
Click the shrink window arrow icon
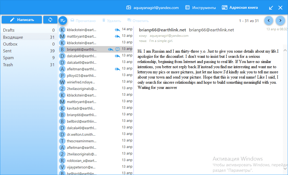coord(271,8)
